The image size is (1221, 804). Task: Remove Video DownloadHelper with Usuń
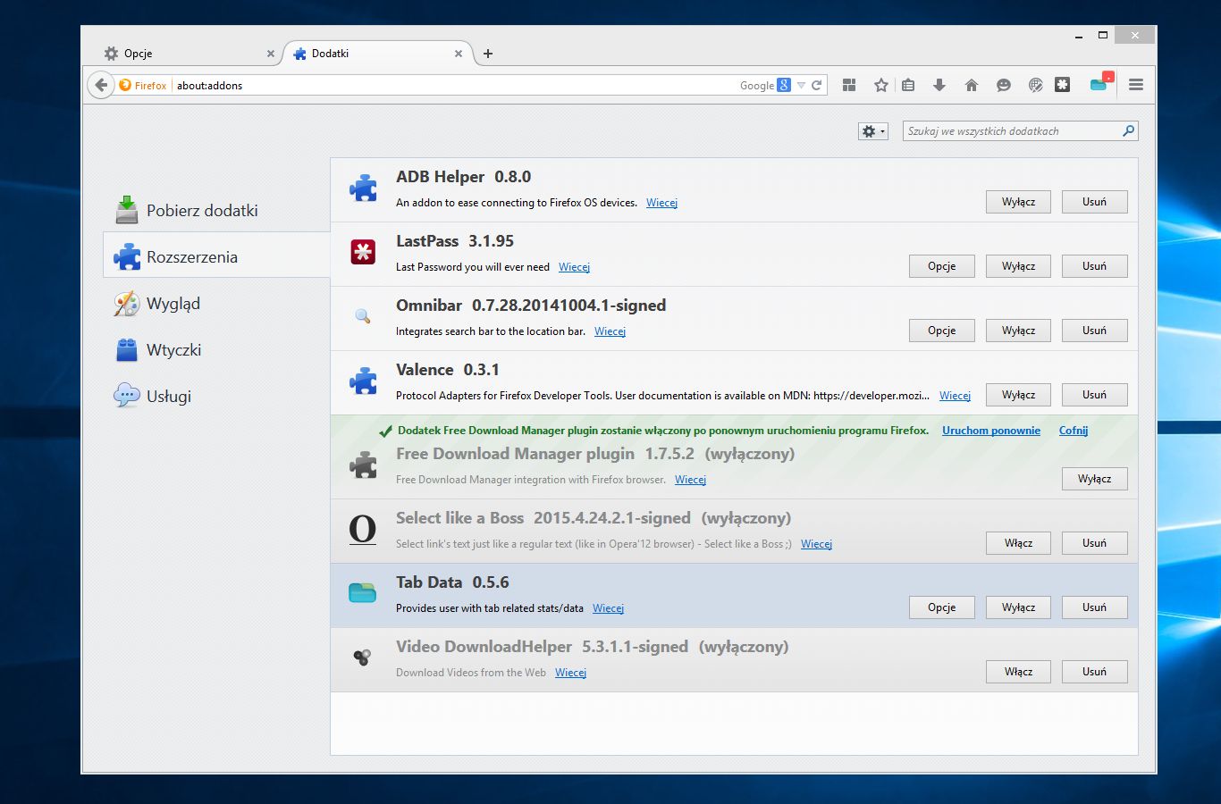pos(1094,672)
